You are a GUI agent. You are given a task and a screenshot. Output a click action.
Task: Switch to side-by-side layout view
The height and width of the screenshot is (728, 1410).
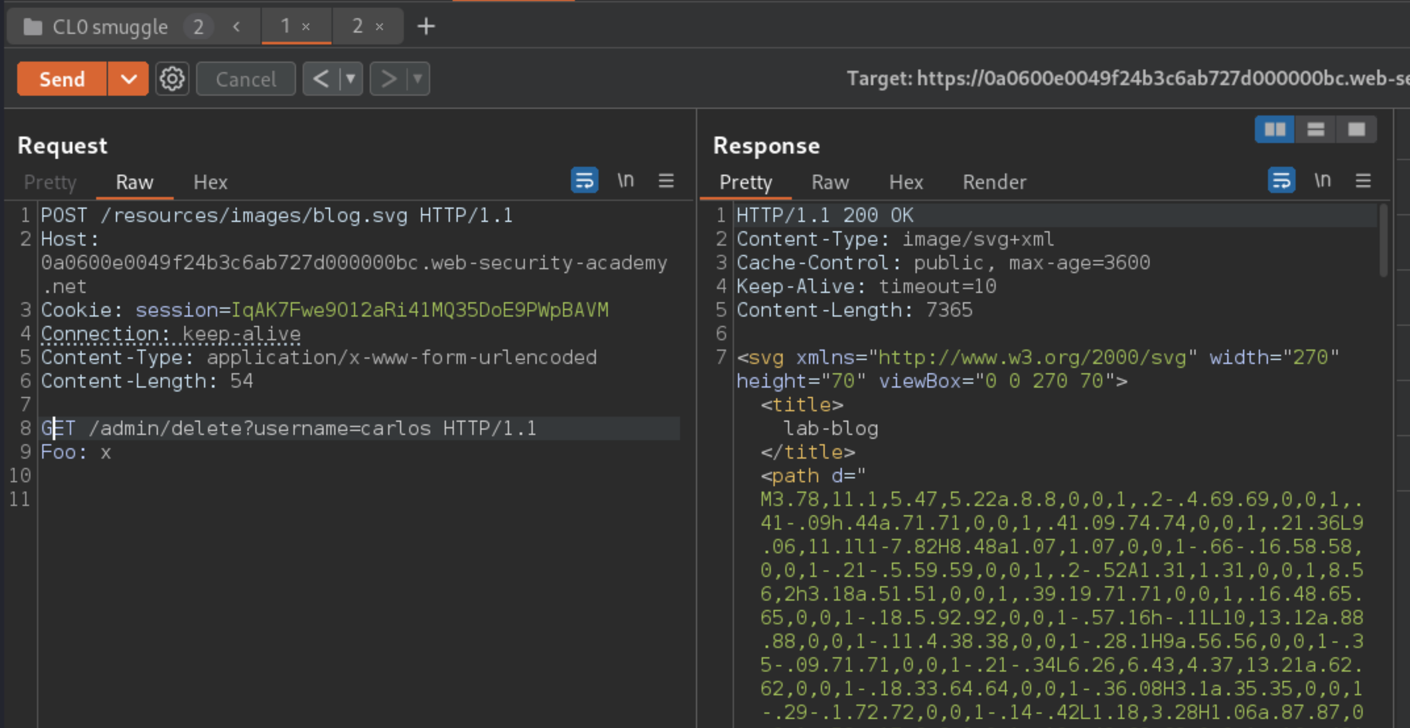[x=1274, y=130]
